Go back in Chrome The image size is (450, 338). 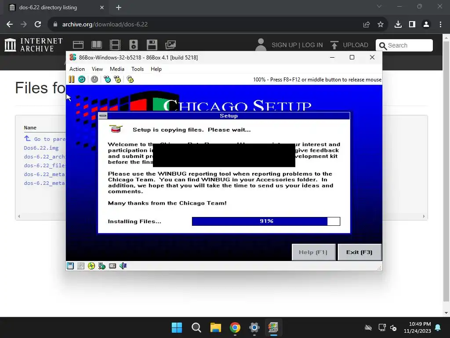tap(10, 25)
